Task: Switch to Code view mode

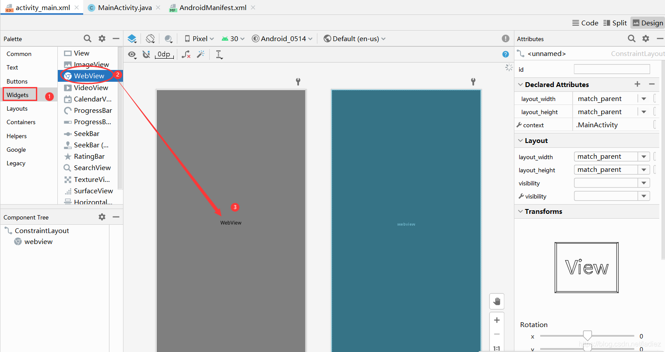Action: click(585, 23)
